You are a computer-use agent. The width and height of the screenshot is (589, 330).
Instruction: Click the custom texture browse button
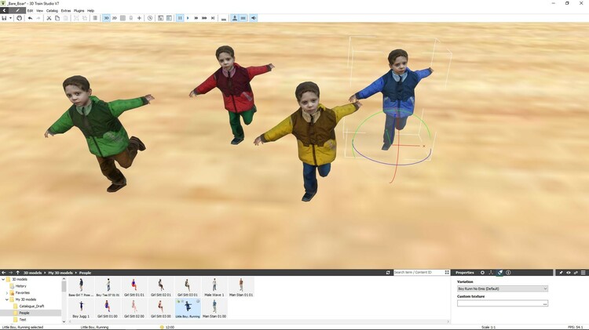[x=544, y=303]
